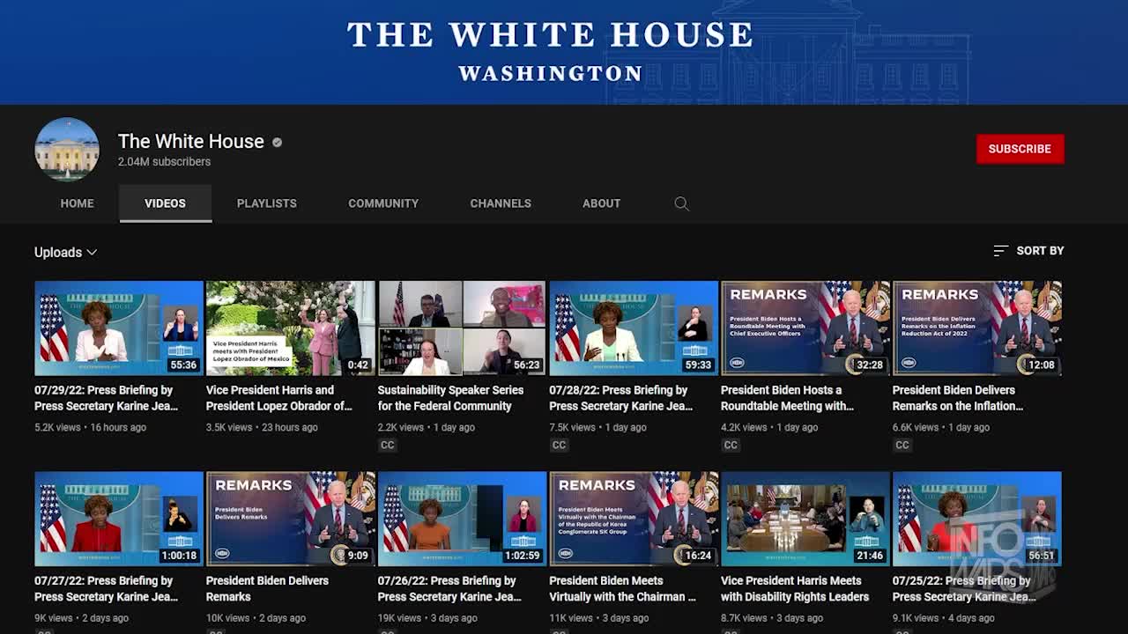The height and width of the screenshot is (634, 1128).
Task: Click Roundtable Meeting Remarks thumbnail 32:28
Action: (x=805, y=328)
